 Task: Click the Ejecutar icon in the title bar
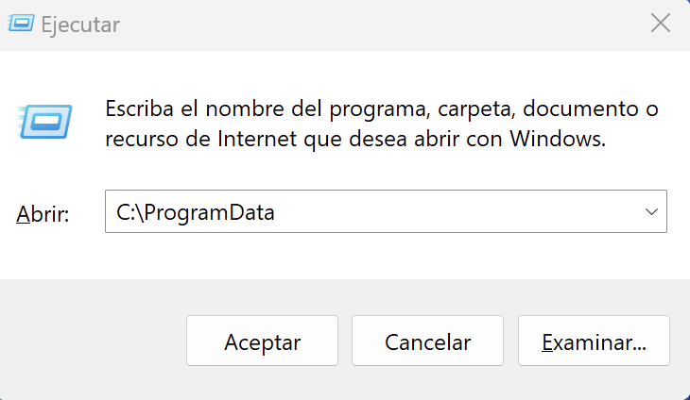click(21, 23)
